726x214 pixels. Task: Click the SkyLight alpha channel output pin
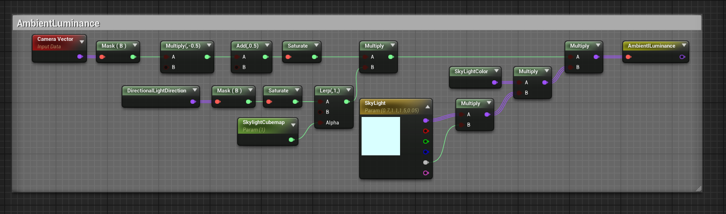tap(425, 162)
